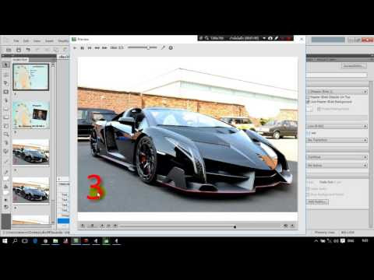This screenshot has height=280, width=374.
Task: Click the preview speed slider handle
Action: (148, 47)
